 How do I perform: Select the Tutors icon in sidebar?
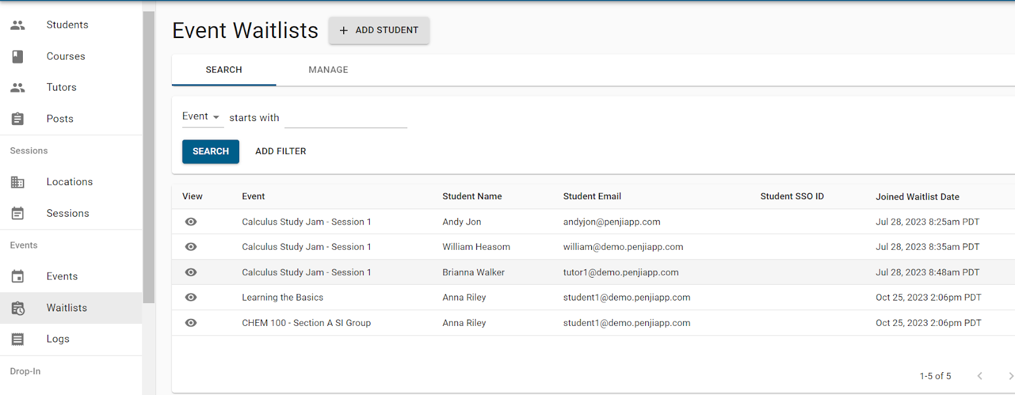tap(18, 87)
